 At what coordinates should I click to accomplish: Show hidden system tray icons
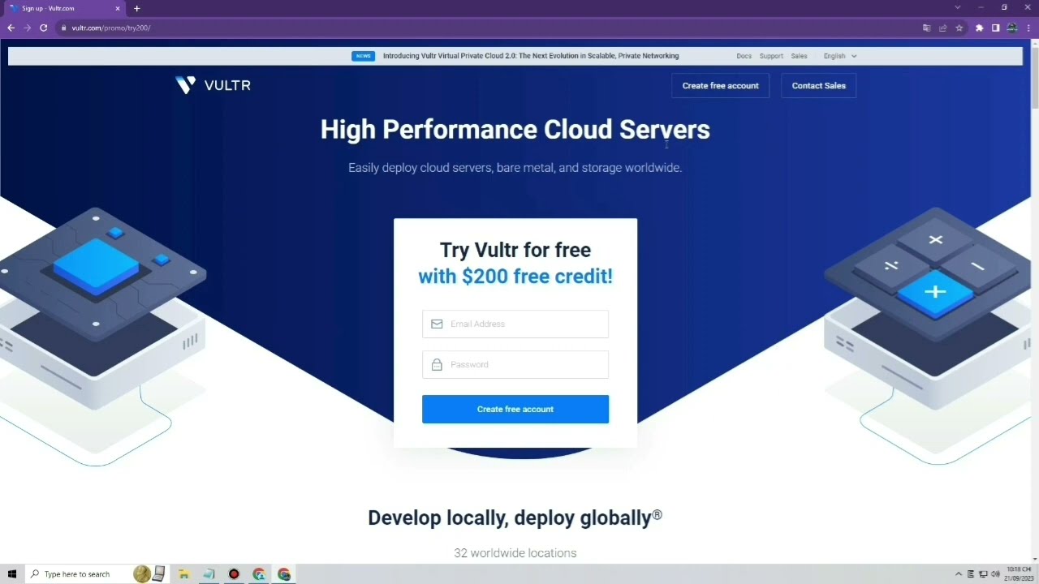[958, 574]
